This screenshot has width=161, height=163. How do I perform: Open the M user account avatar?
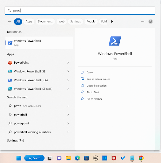[x=151, y=22]
